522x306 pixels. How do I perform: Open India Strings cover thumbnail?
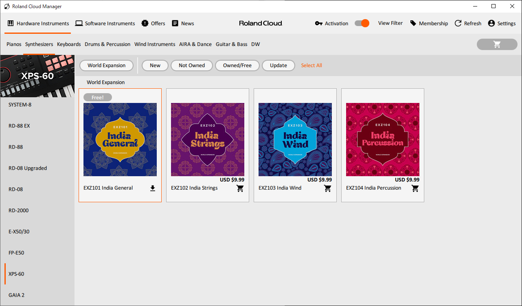tap(208, 140)
